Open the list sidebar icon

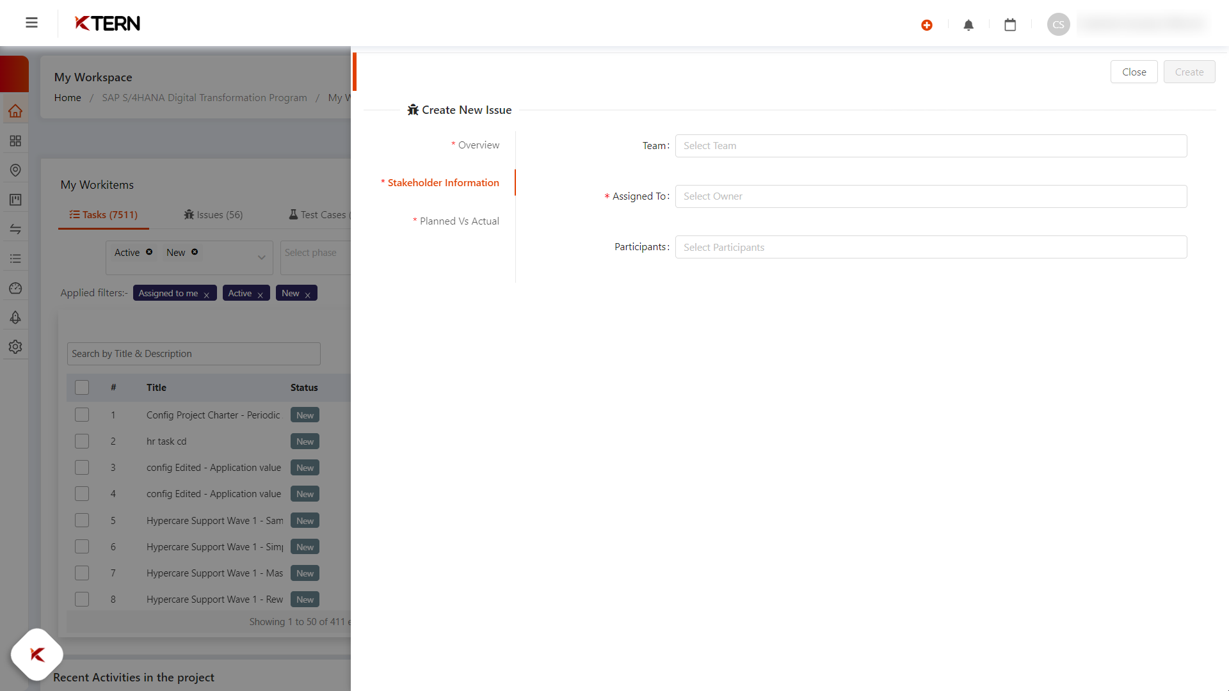(15, 258)
